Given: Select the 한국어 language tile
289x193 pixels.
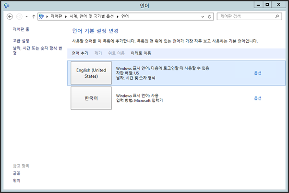Looking at the screenshot, I should click(x=91, y=98).
